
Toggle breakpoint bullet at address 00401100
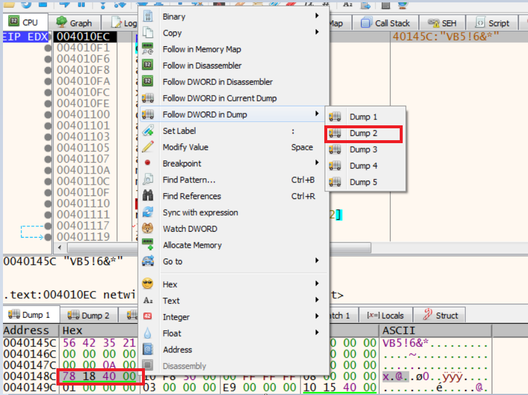click(48, 115)
